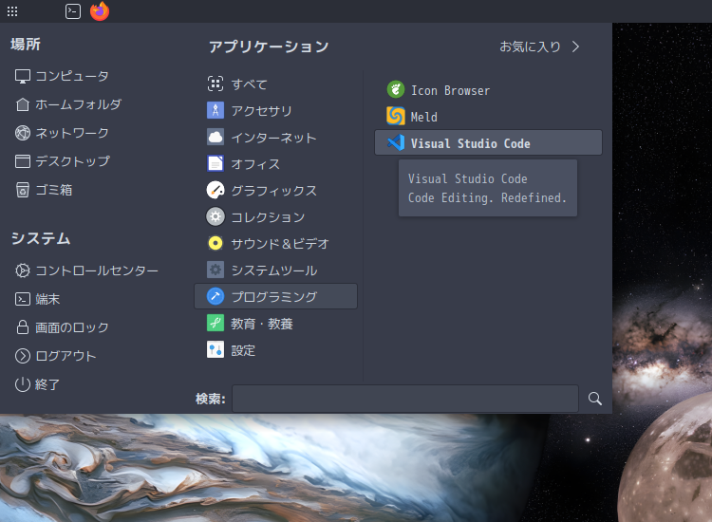
Task: Click the アクセサリ compass icon
Action: click(215, 110)
